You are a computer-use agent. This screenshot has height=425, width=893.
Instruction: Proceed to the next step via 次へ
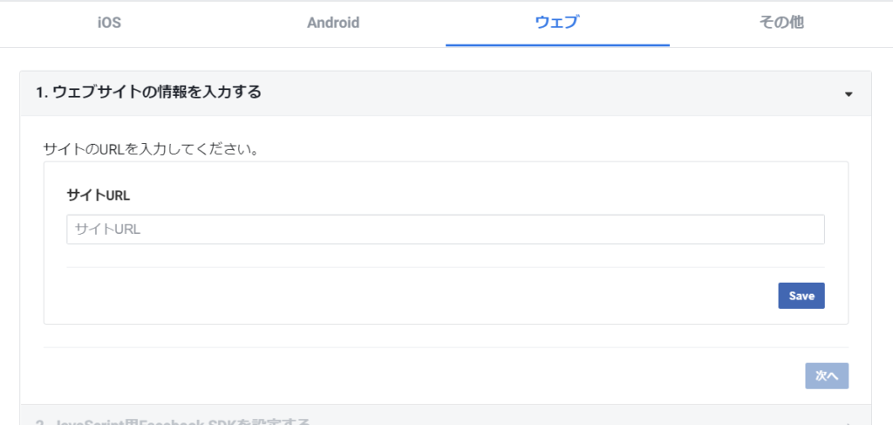pos(827,376)
